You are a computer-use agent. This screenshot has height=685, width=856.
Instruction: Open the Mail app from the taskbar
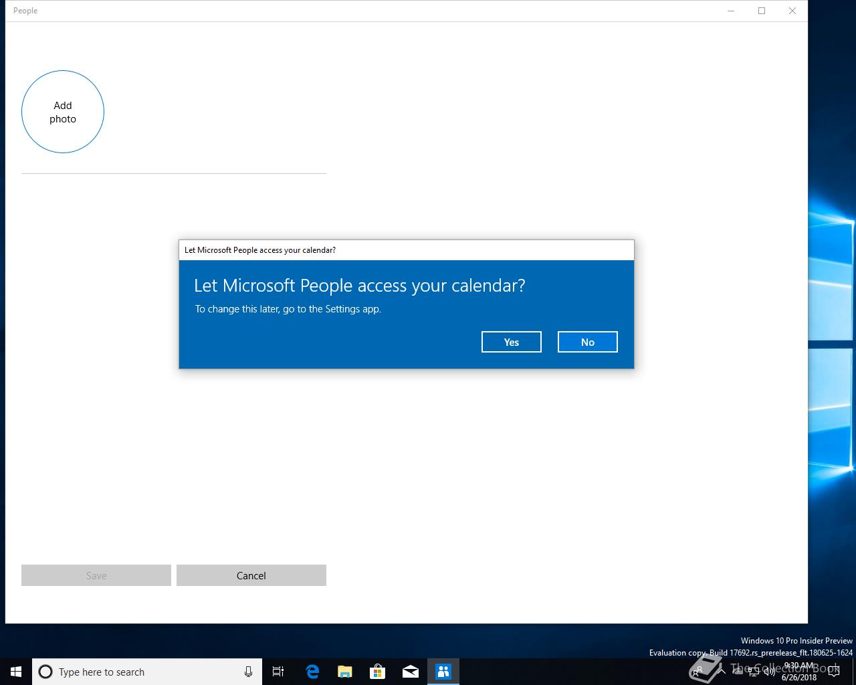[410, 672]
